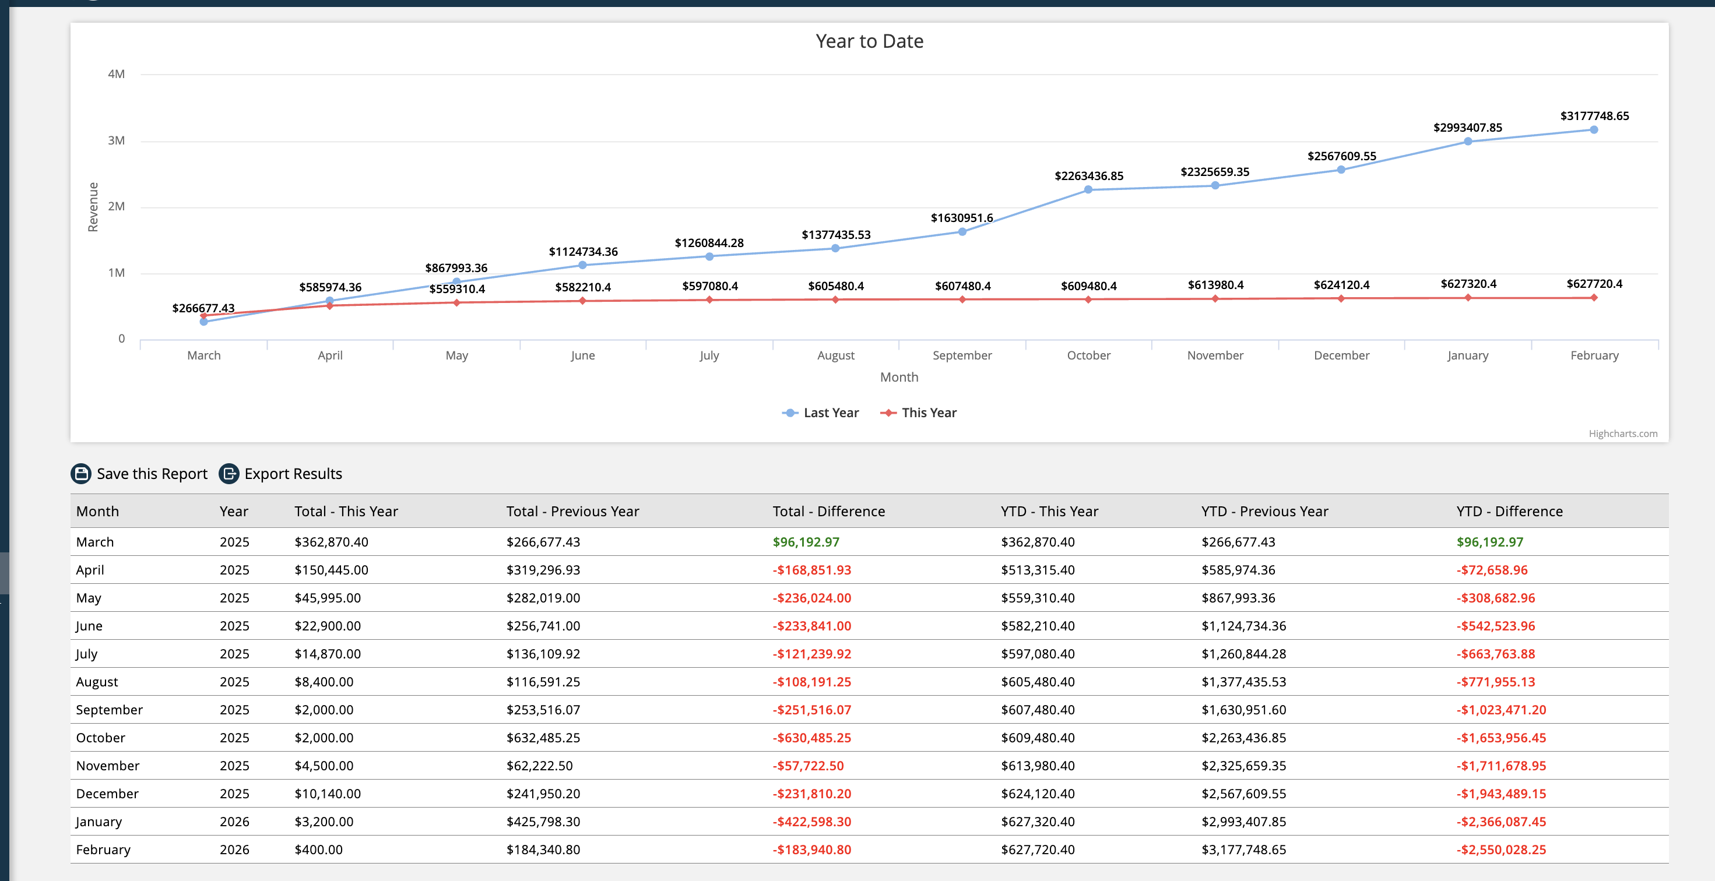
Task: Click the Last Year September point $1630951.6
Action: 962,231
